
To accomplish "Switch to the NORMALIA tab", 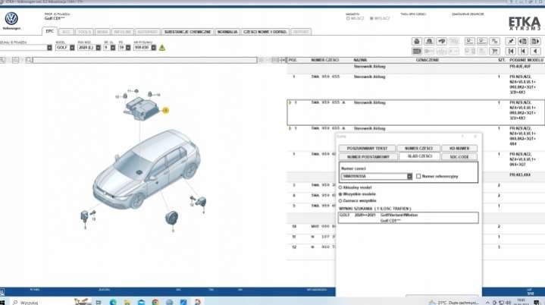I will pyautogui.click(x=227, y=31).
